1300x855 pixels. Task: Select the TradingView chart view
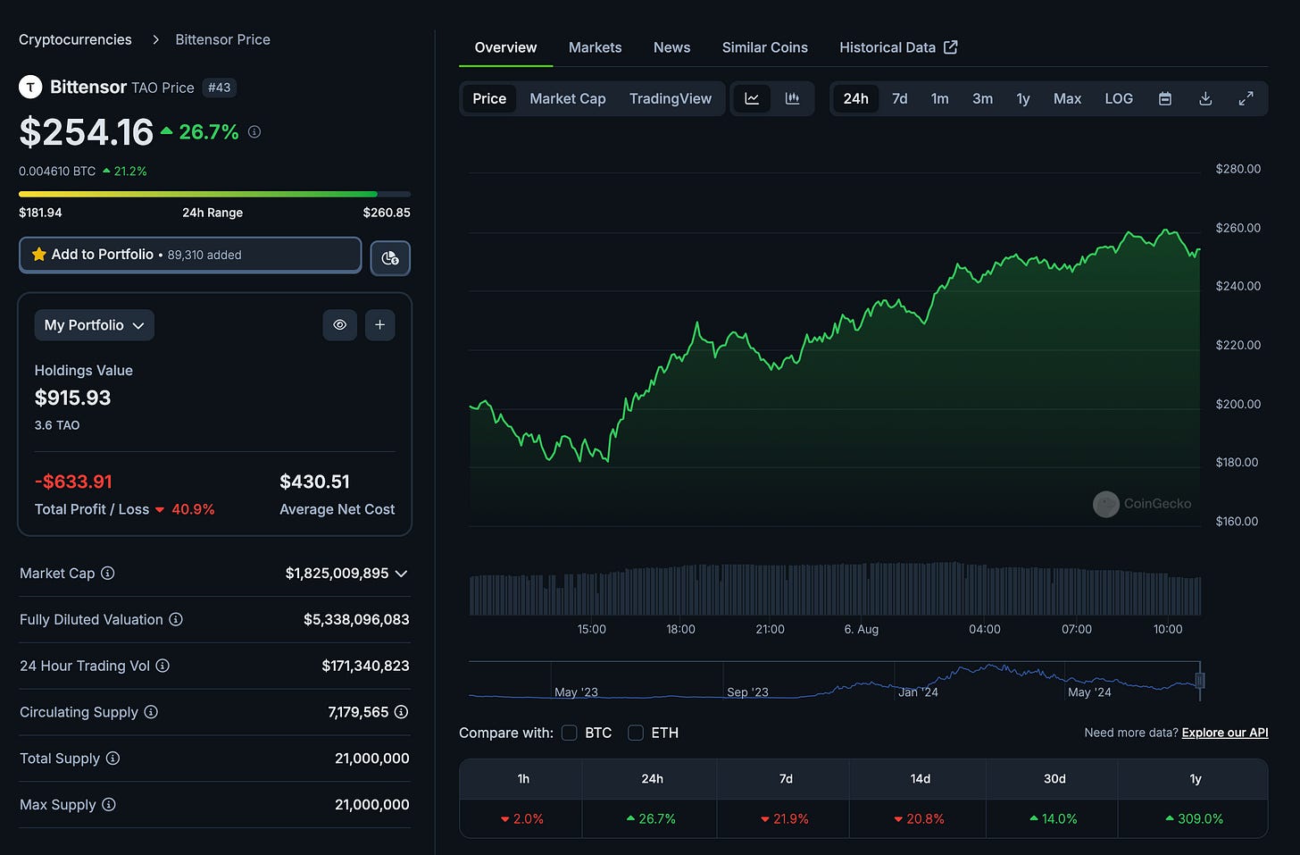click(671, 98)
